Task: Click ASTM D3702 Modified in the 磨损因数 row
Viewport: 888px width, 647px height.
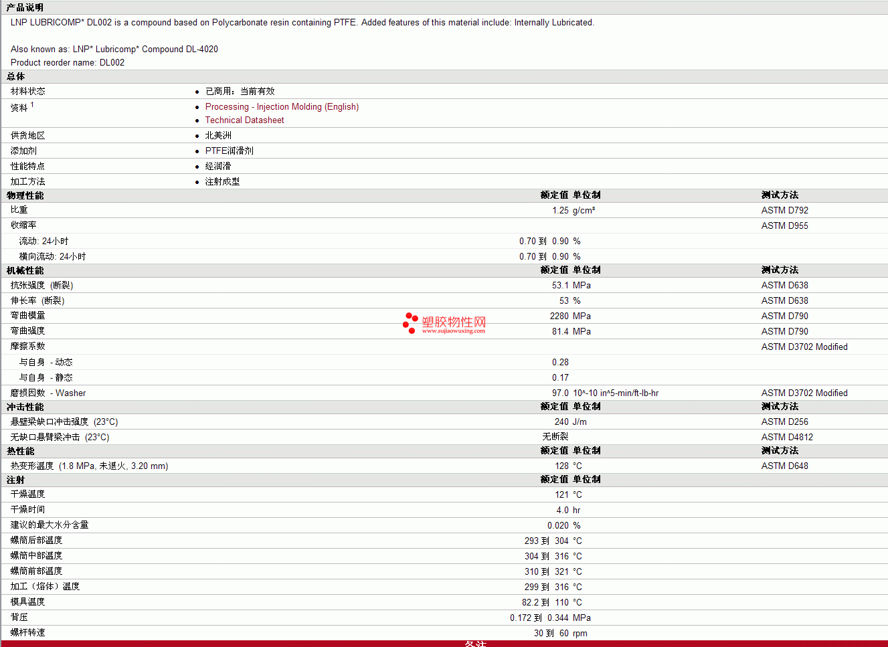Action: (x=804, y=393)
